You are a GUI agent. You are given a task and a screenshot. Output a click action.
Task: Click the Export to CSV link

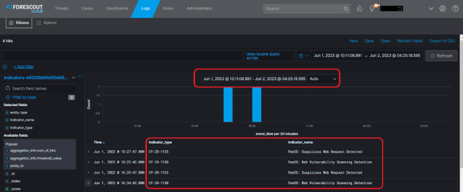click(x=442, y=41)
